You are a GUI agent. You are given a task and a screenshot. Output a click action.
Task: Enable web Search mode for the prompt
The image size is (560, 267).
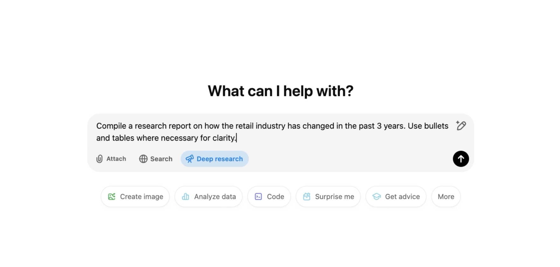click(156, 159)
